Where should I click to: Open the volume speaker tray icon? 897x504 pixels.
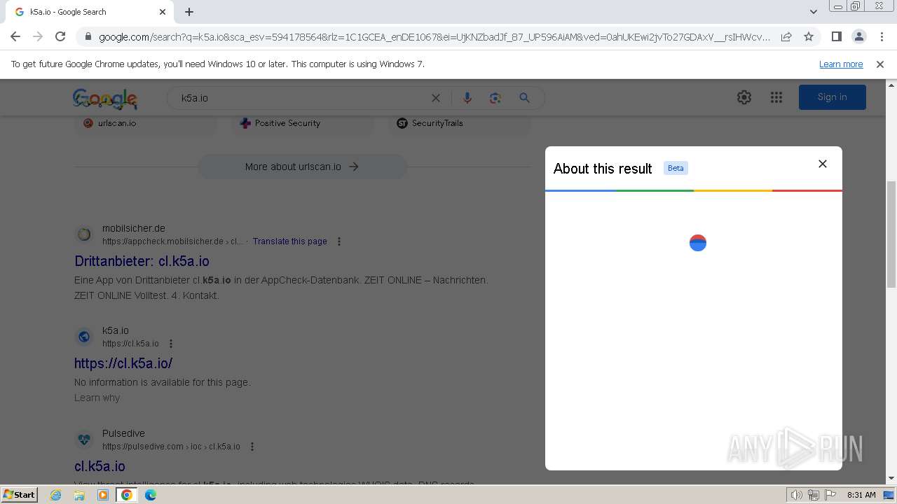pos(797,495)
